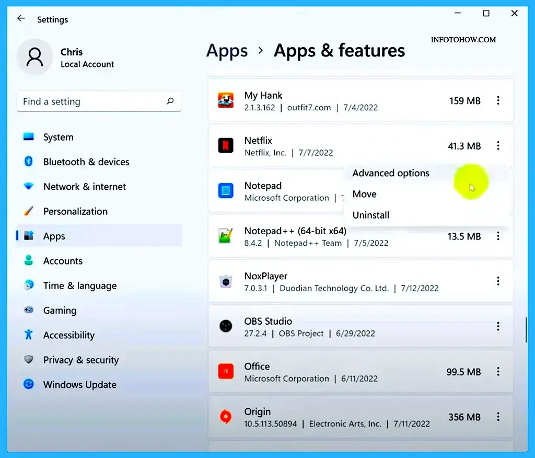Click the Netflix app icon
Screen dimensions: 535x458
226,145
